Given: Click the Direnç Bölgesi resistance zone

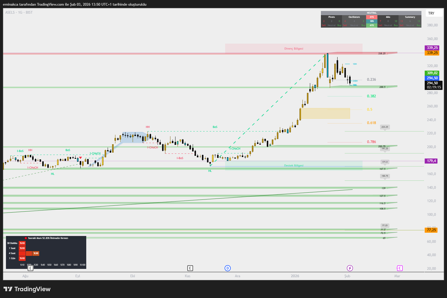Looking at the screenshot, I should click(294, 48).
